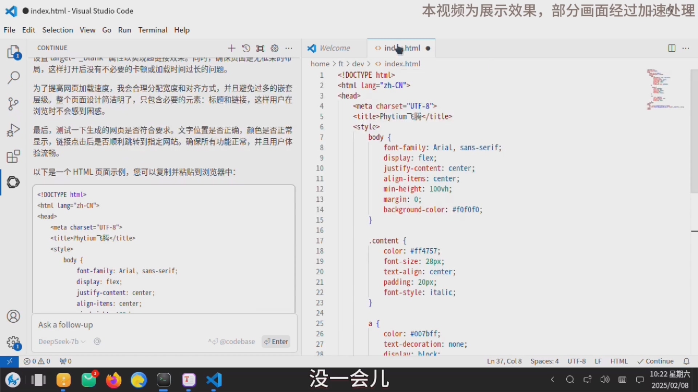
Task: Start new Continue chat session
Action: (x=232, y=48)
